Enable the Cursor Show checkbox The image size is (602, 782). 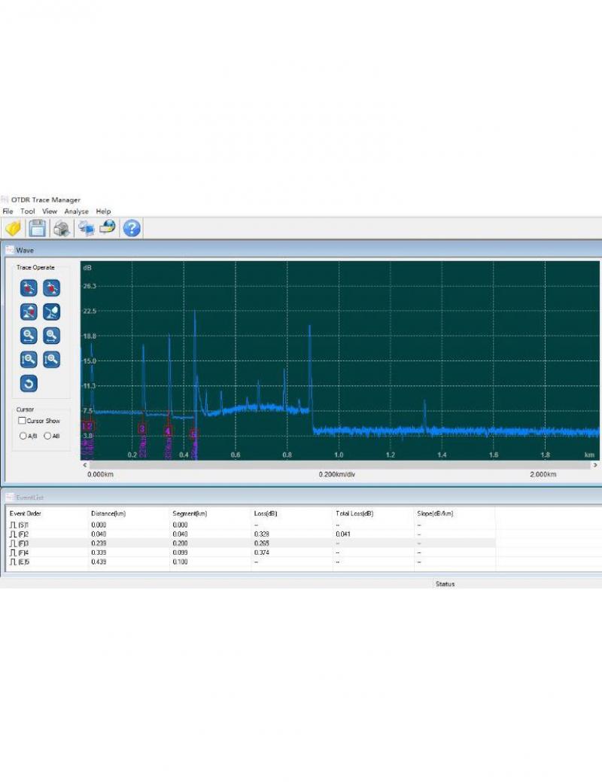pos(22,421)
